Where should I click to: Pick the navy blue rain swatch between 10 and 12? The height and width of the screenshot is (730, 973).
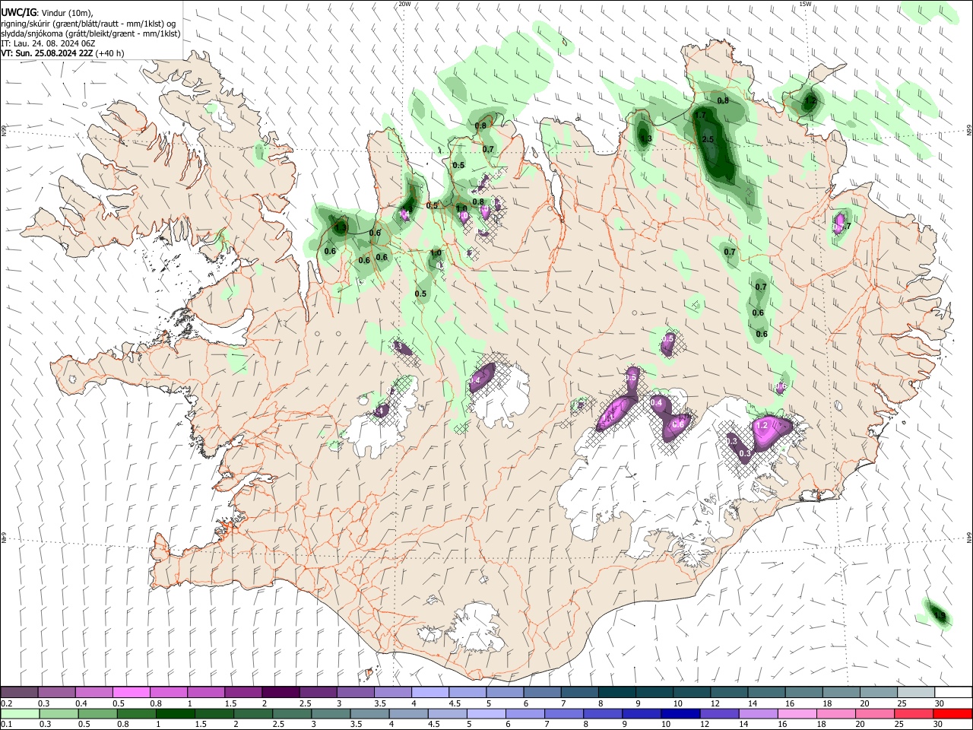pyautogui.click(x=682, y=713)
